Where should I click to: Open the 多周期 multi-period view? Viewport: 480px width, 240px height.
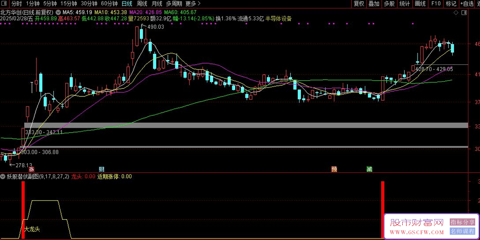[x=174, y=4]
